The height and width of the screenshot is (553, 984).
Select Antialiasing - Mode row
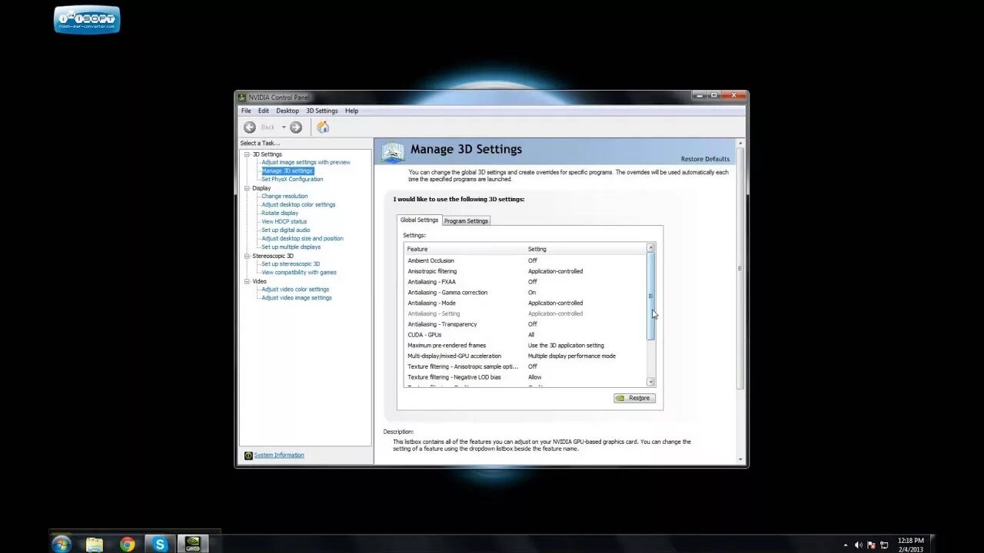click(x=526, y=303)
